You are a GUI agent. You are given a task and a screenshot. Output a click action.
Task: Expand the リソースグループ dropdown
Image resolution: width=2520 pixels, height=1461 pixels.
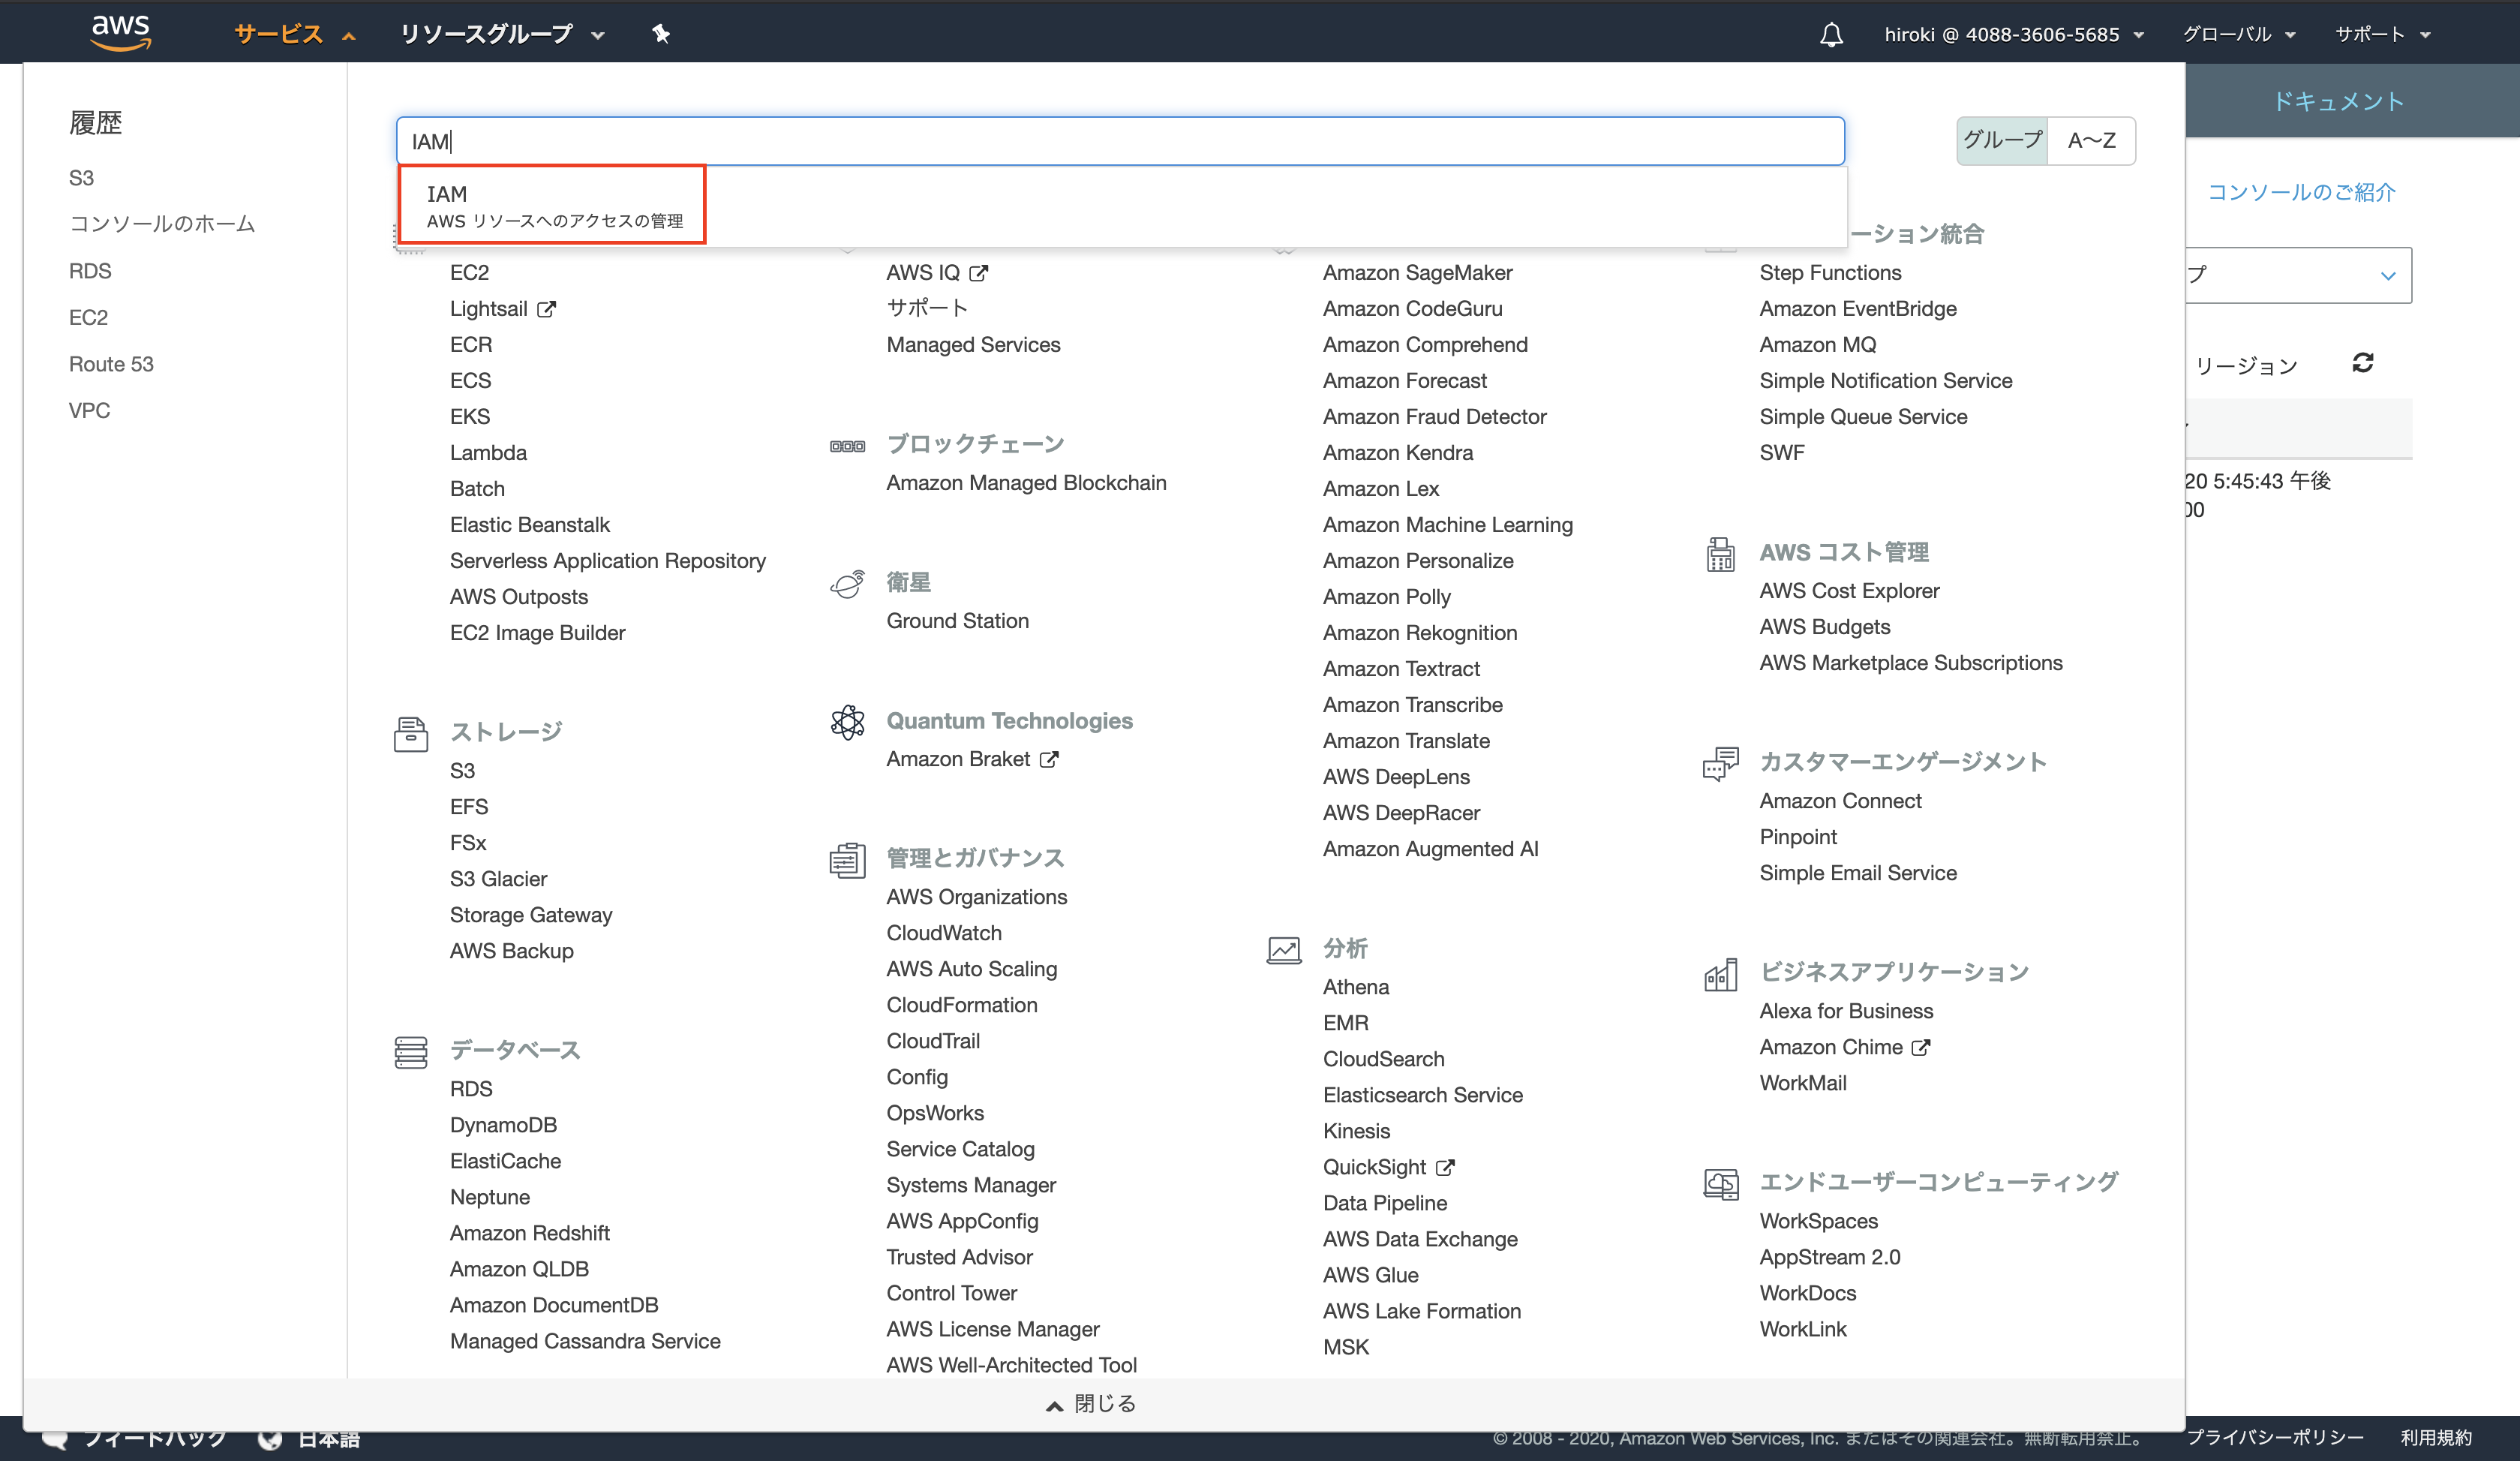click(x=502, y=34)
